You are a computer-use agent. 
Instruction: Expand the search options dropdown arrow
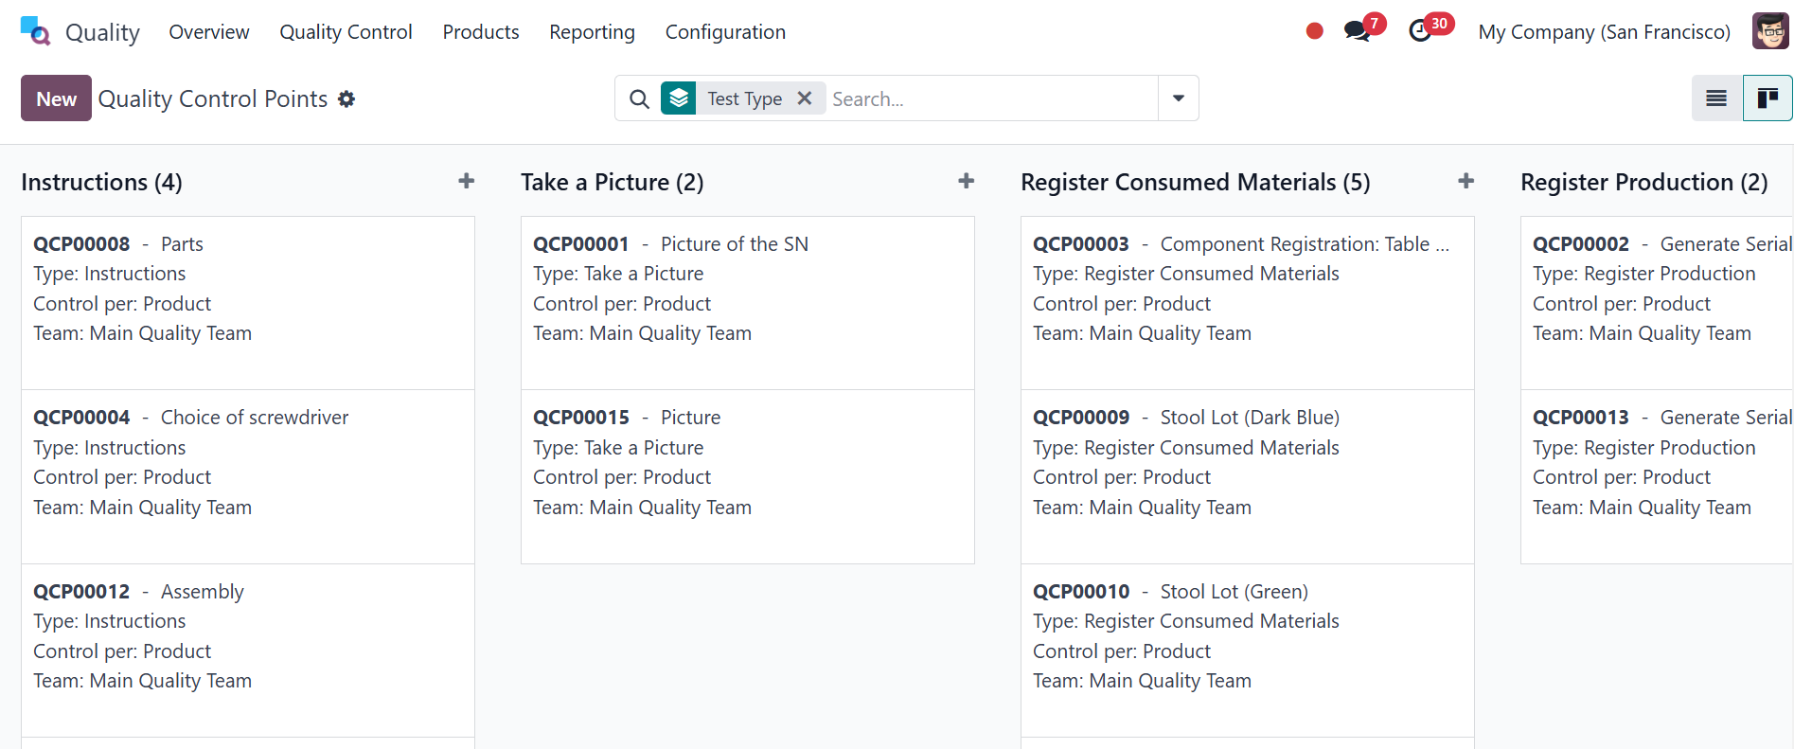tap(1179, 98)
